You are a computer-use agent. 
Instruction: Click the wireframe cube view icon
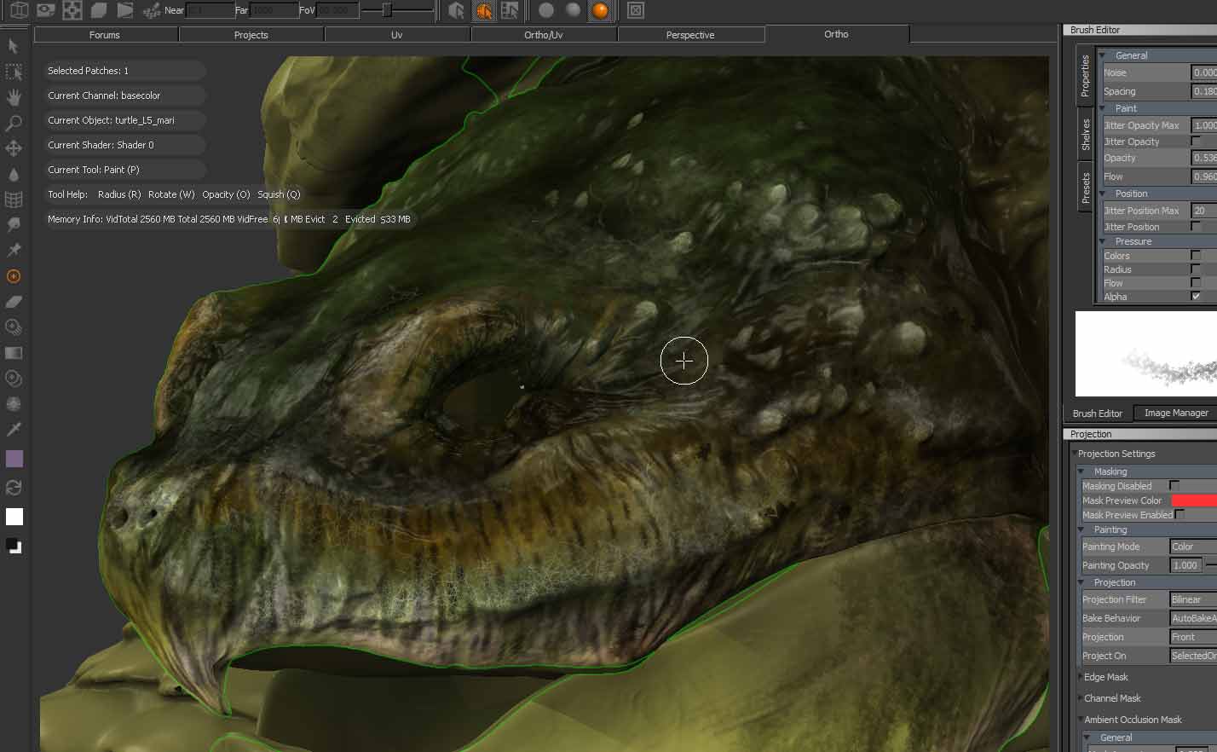pyautogui.click(x=19, y=10)
